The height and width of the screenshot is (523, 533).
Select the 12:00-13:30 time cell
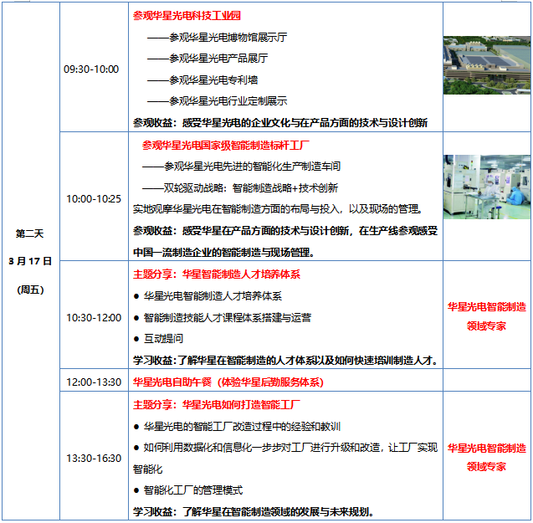click(x=92, y=382)
